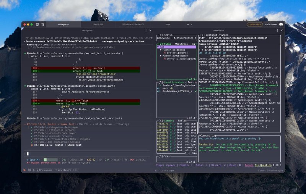Open File explorer from the bottom toolbar
The image size is (306, 194).
[x=44, y=170]
